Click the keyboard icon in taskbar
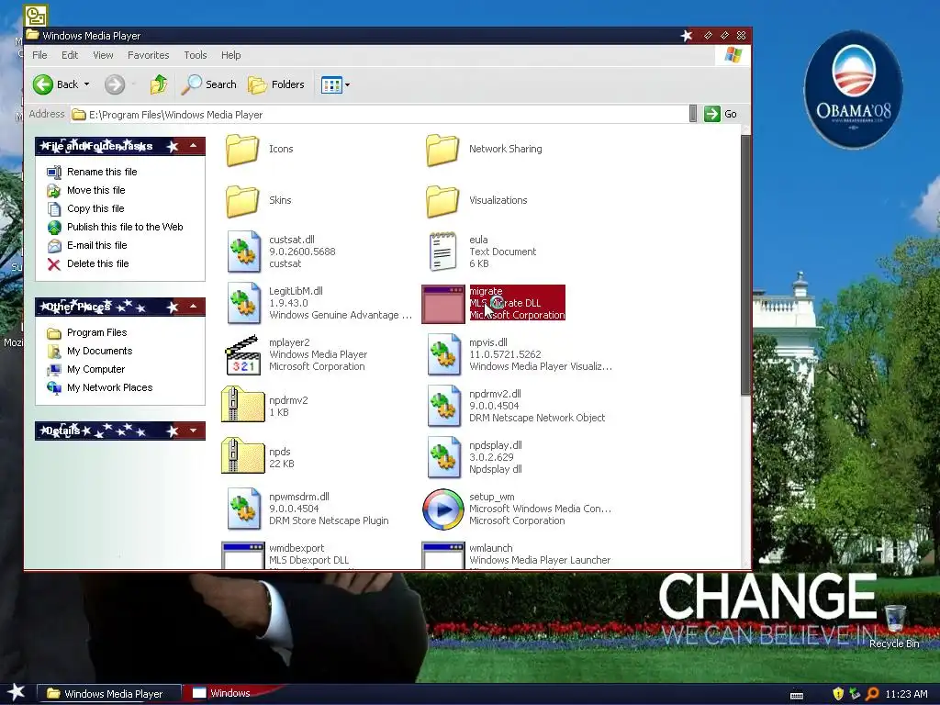This screenshot has height=705, width=940. 797,696
